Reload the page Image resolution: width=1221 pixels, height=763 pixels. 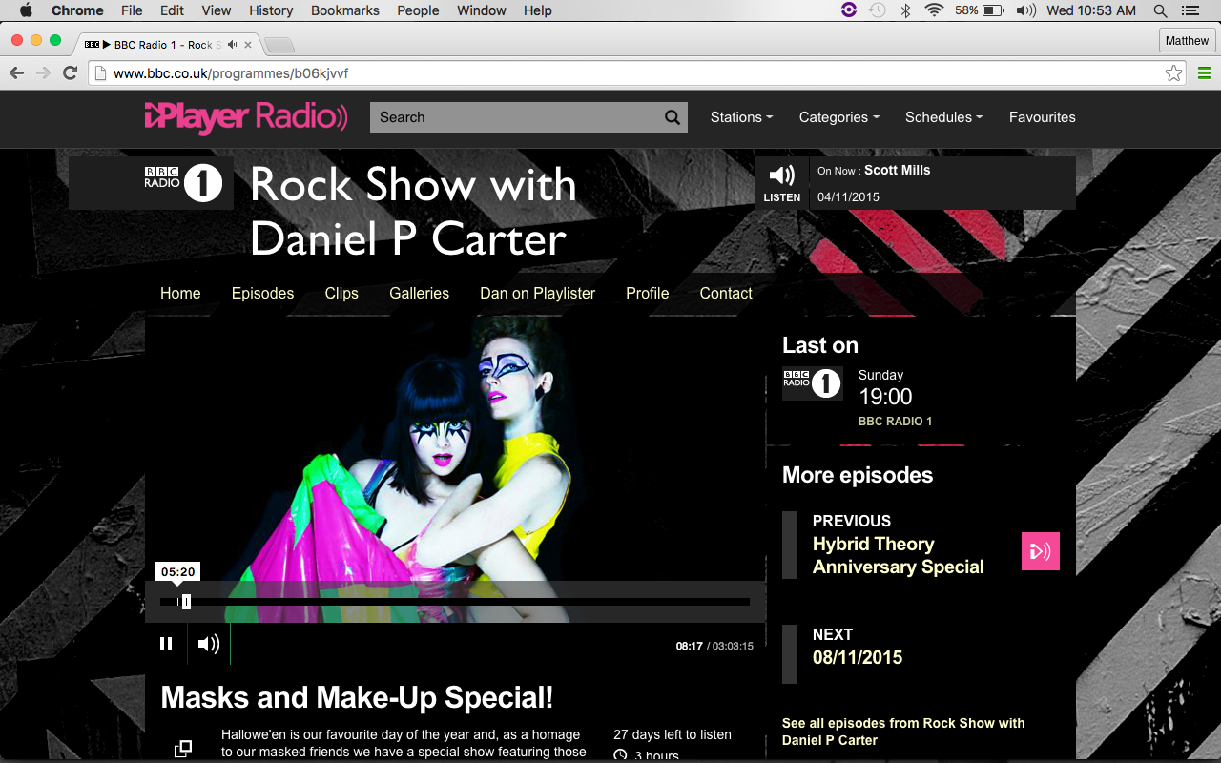pos(70,73)
